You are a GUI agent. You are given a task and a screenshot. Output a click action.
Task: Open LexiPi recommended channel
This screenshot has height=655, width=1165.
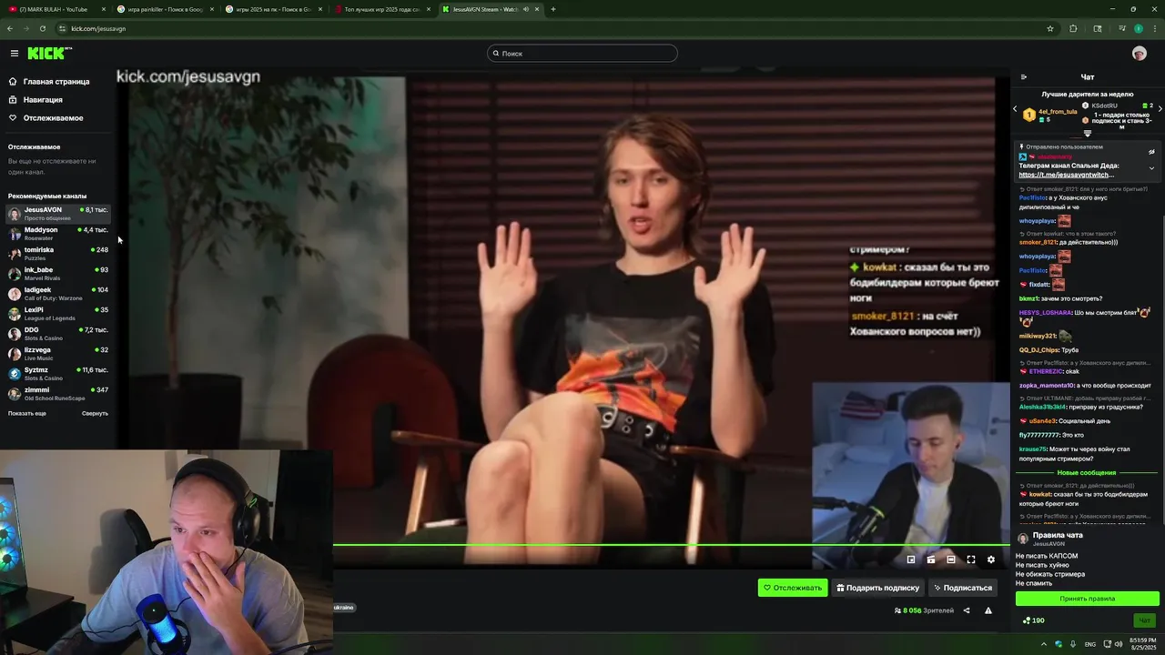pos(58,314)
